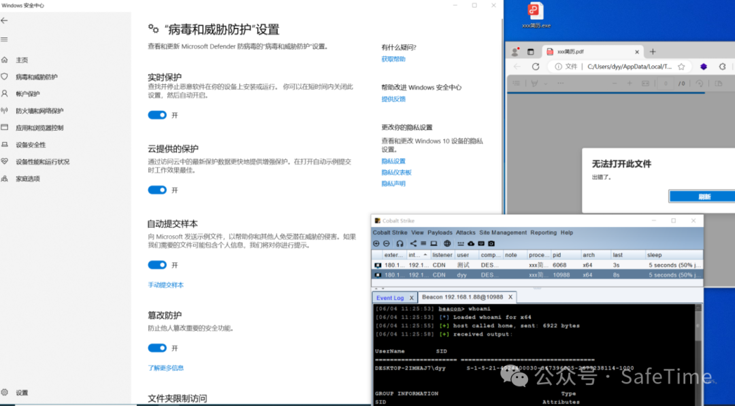The width and height of the screenshot is (735, 406).
Task: Open 隐私声明 link
Action: pos(393,184)
